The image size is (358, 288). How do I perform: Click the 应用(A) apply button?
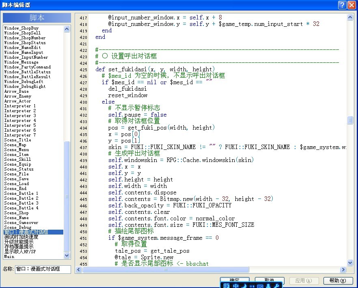pyautogui.click(x=304, y=281)
